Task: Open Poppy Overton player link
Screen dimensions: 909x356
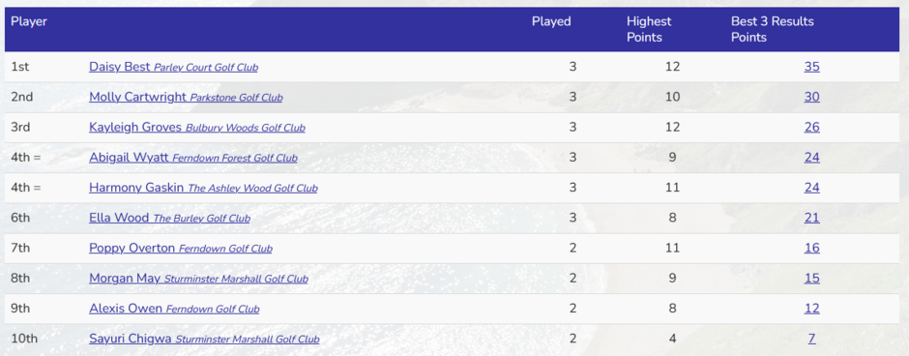Action: (180, 249)
